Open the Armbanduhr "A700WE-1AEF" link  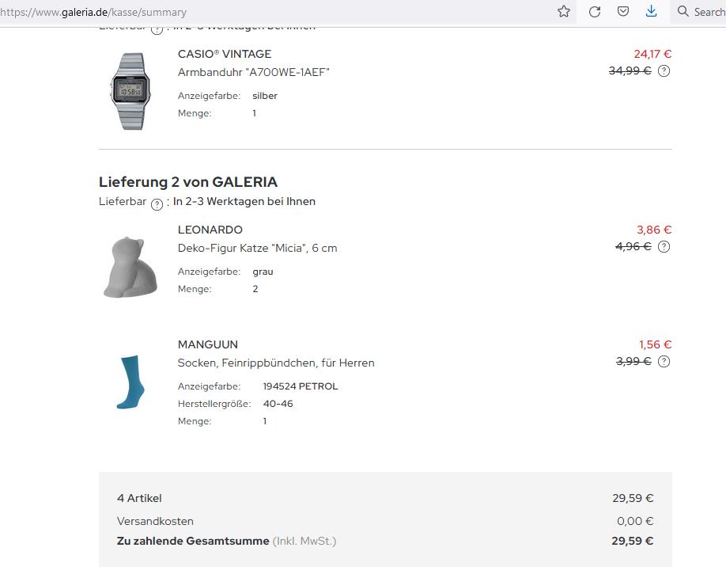point(254,72)
